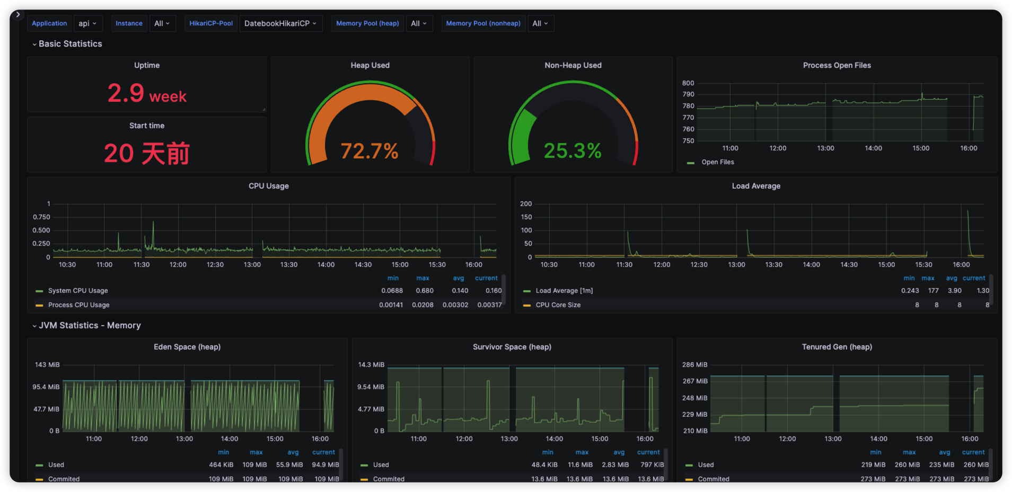Open the Memory Pool (nonheap) 'All' dropdown
The width and height of the screenshot is (1012, 492).
tap(541, 23)
